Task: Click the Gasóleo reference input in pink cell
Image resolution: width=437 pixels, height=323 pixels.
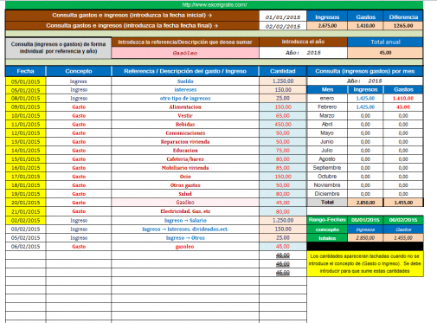Action: click(185, 53)
